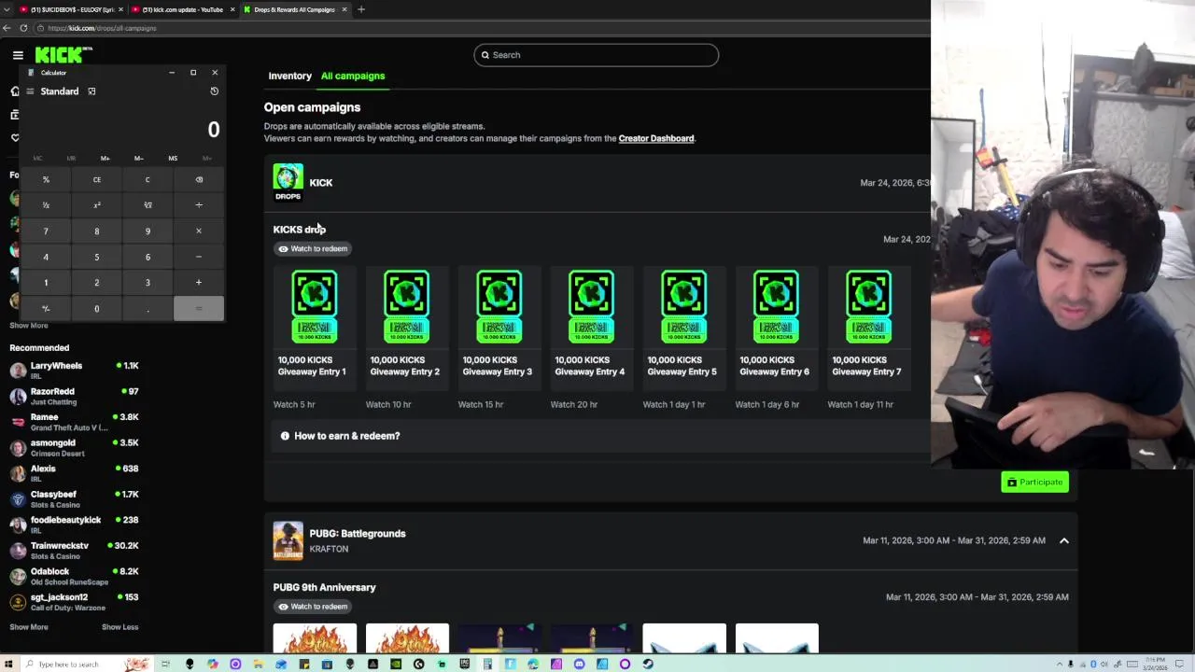Click Show Less under Recommended
Screen dimensions: 1195x672
click(119, 627)
